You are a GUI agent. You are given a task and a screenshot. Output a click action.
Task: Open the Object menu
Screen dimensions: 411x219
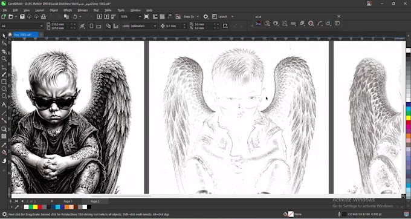(53, 10)
